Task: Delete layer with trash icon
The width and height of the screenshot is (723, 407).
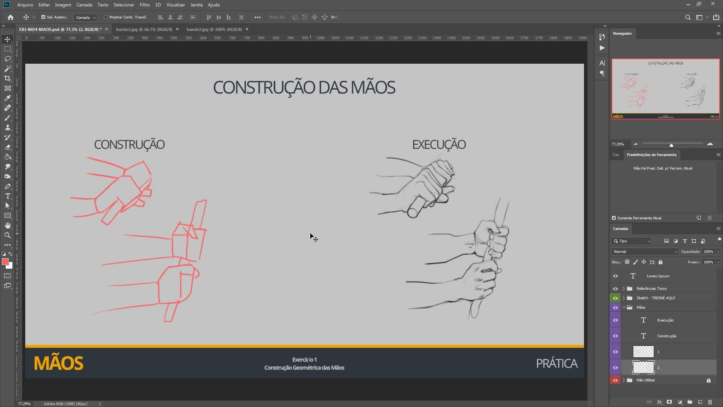Action: [710, 402]
